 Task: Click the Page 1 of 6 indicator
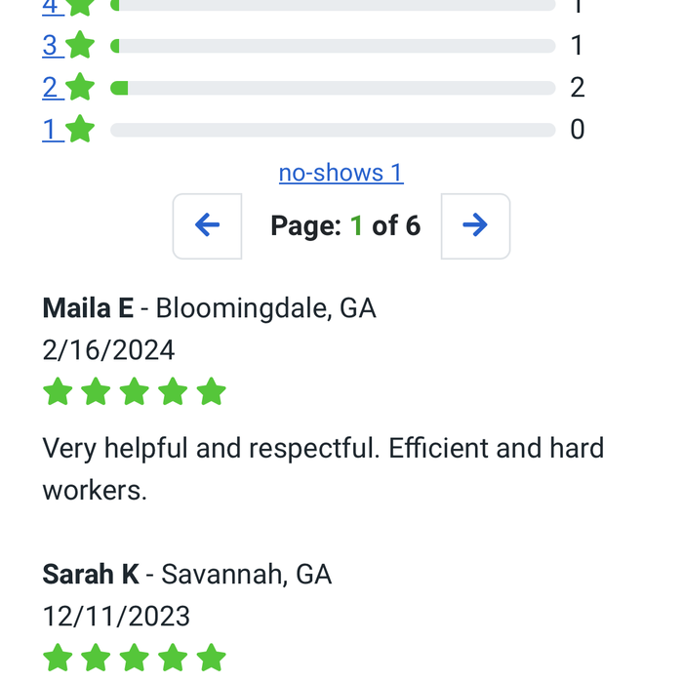[345, 225]
